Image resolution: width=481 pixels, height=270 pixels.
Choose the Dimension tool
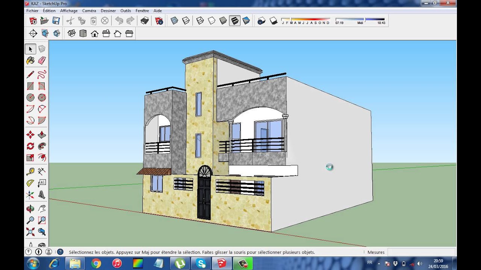[x=42, y=172]
